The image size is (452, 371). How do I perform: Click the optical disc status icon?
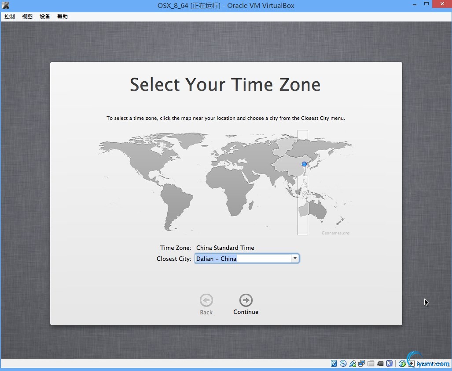click(x=343, y=364)
